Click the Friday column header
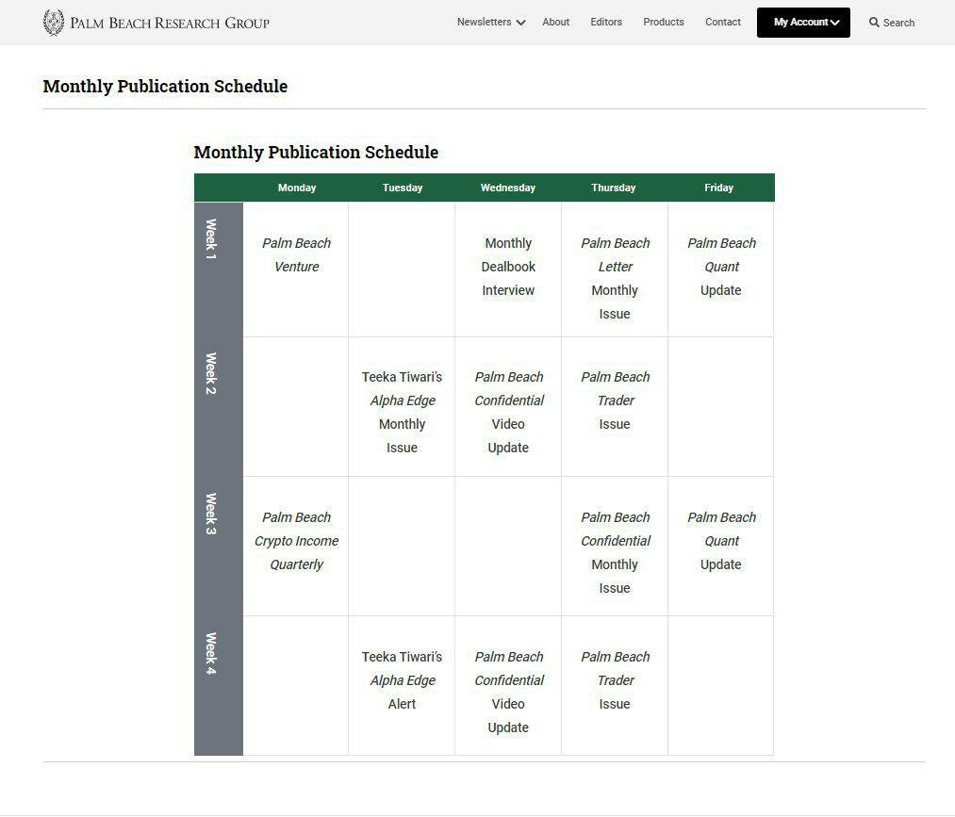Viewport: 955px width, 817px height. (x=718, y=188)
